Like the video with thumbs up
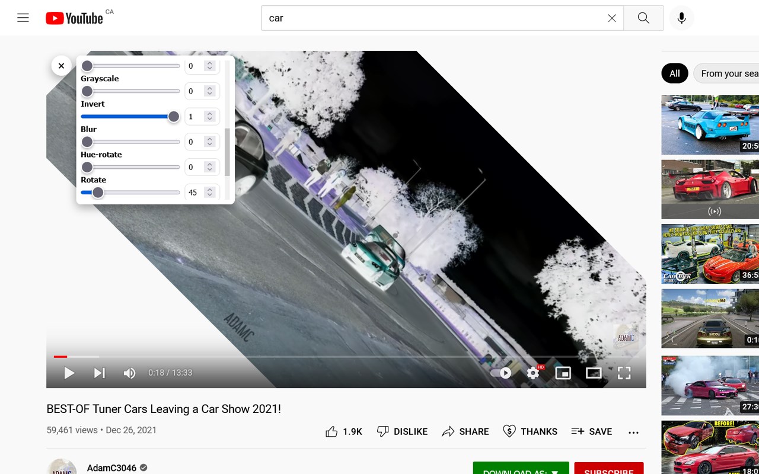The width and height of the screenshot is (759, 474). pyautogui.click(x=343, y=431)
